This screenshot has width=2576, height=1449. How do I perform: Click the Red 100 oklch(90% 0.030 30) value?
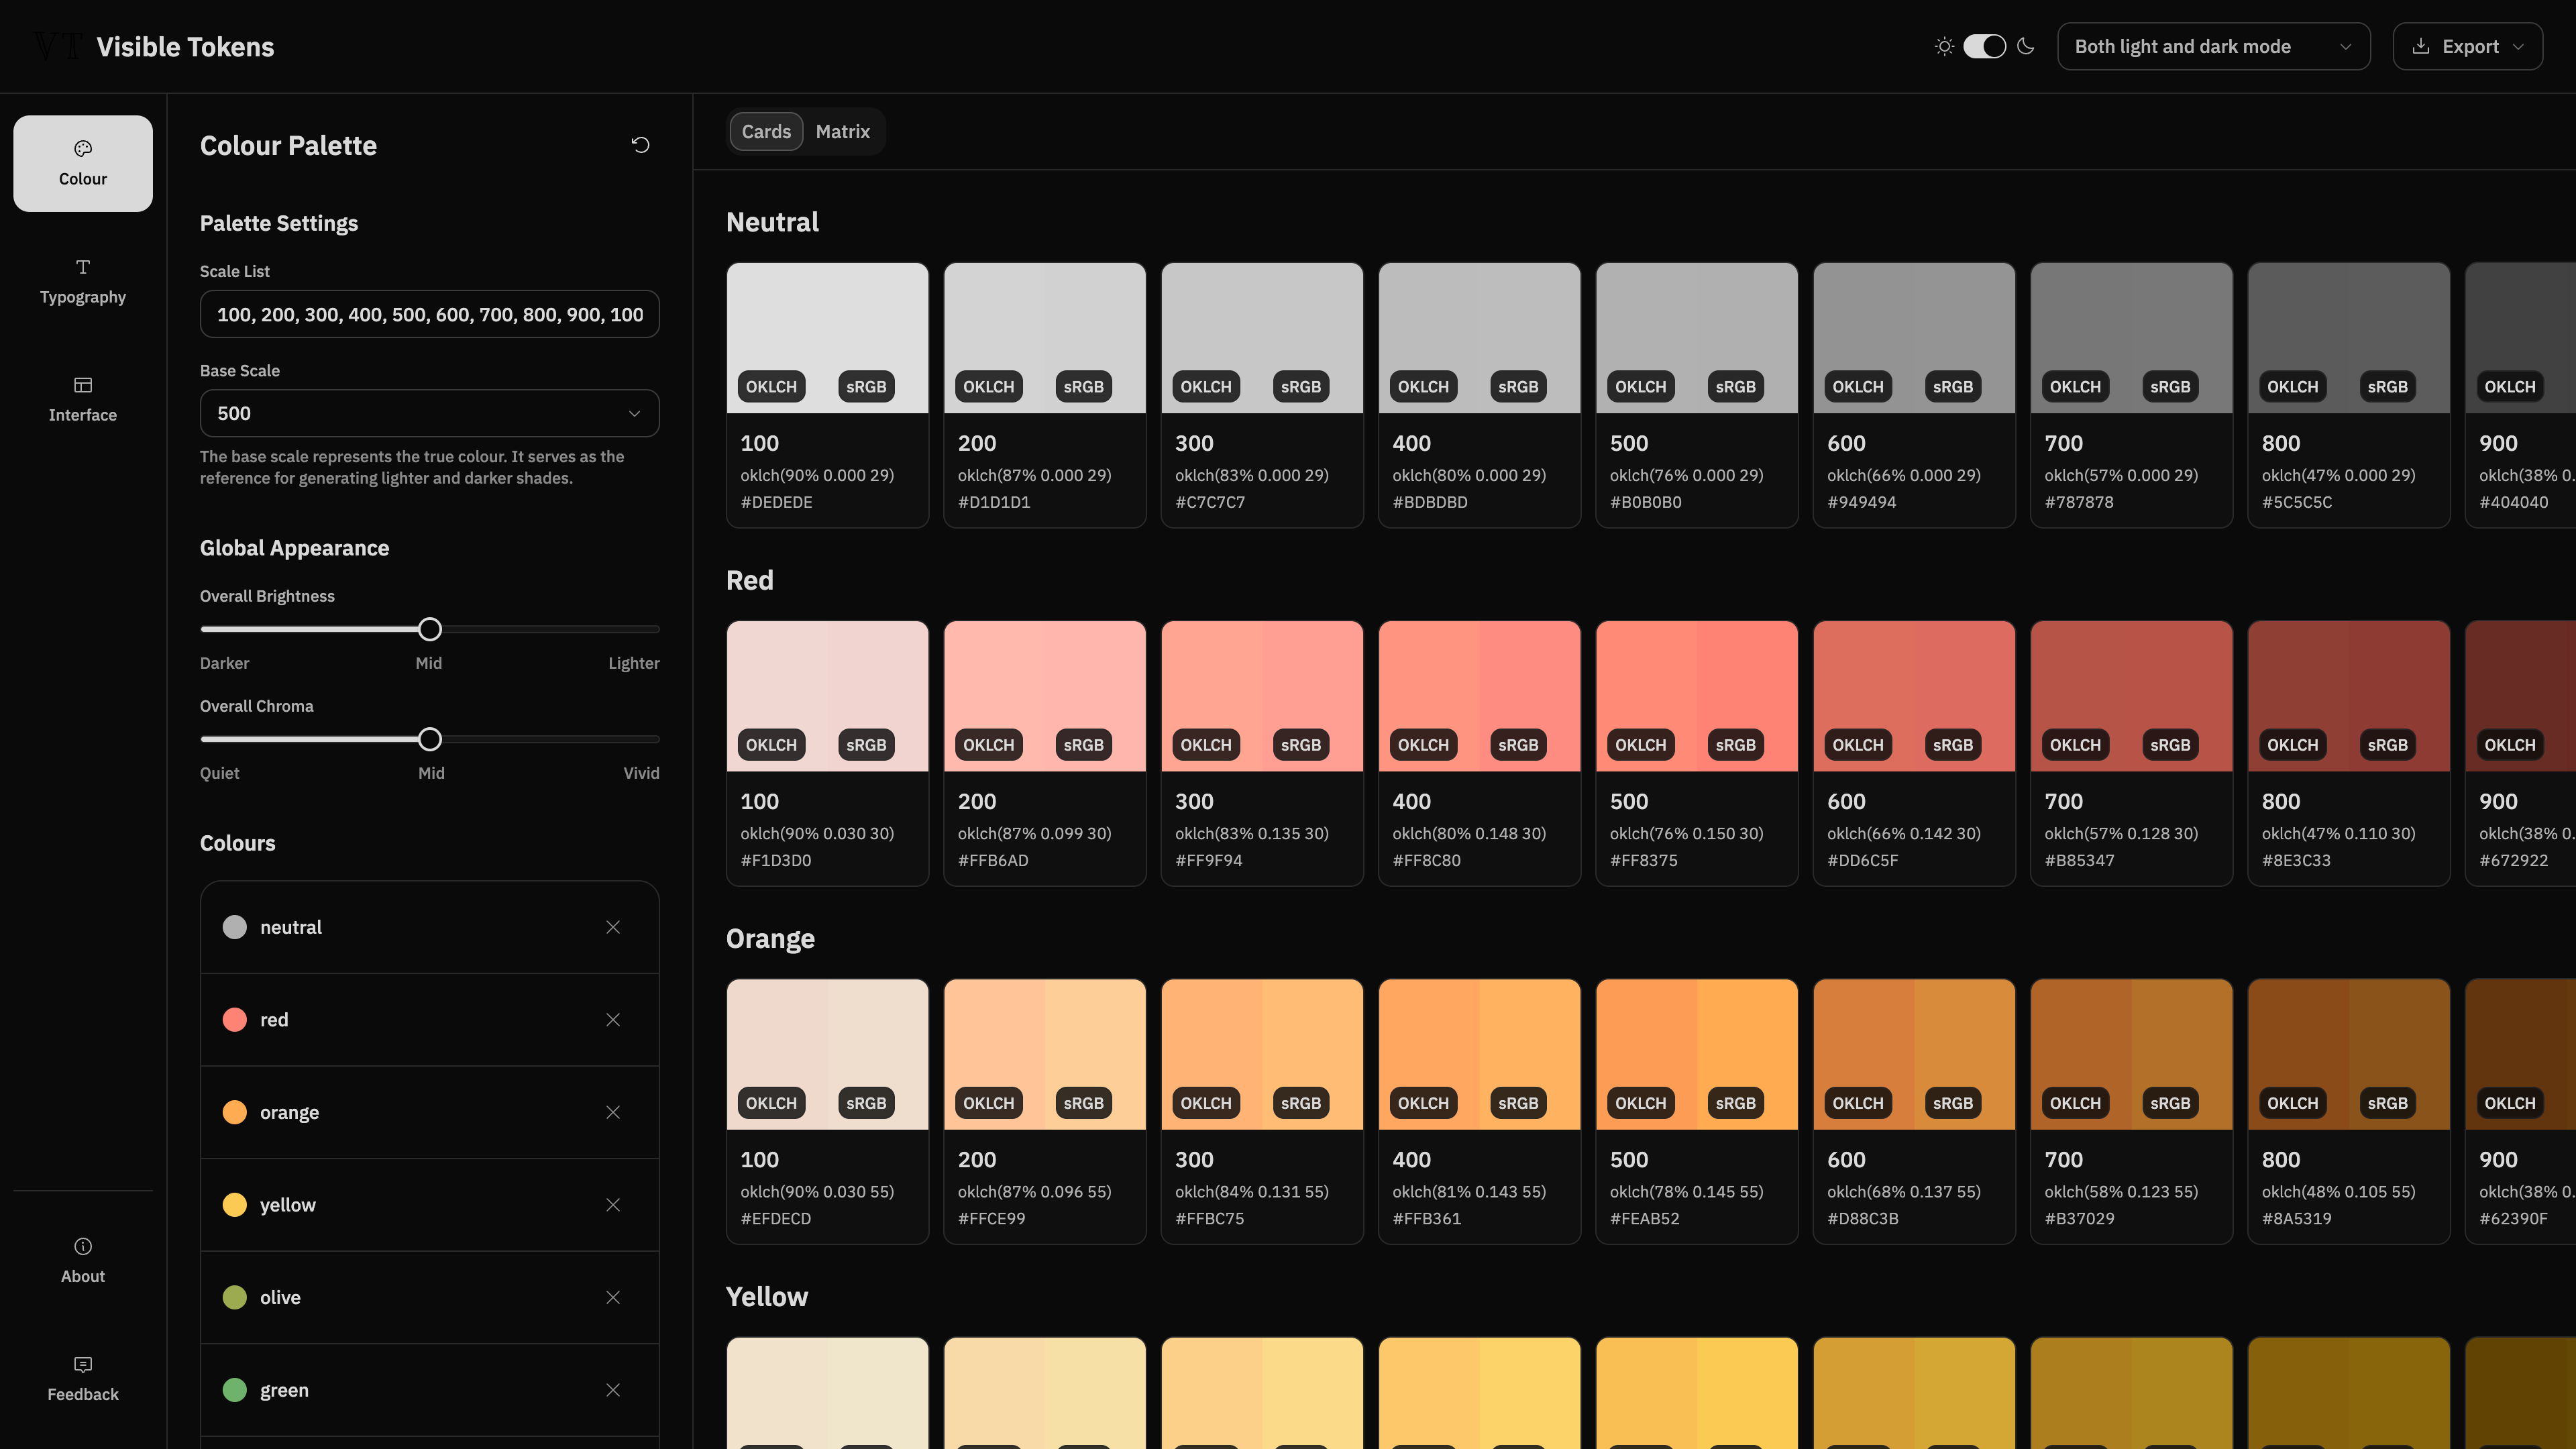tap(817, 833)
